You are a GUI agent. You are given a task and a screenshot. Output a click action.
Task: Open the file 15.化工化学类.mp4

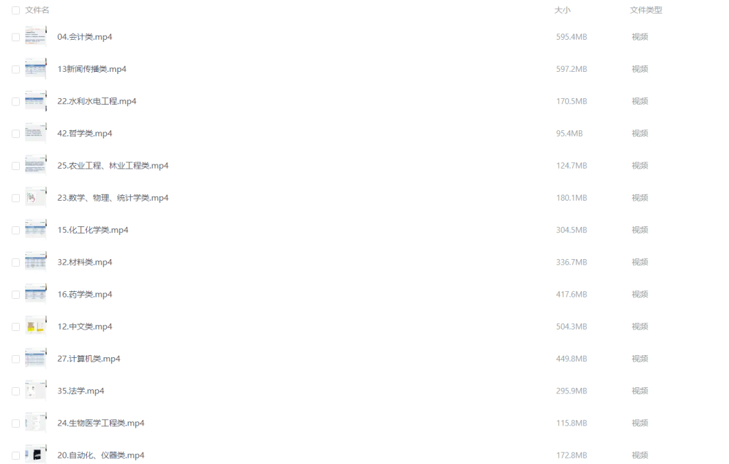pyautogui.click(x=93, y=230)
